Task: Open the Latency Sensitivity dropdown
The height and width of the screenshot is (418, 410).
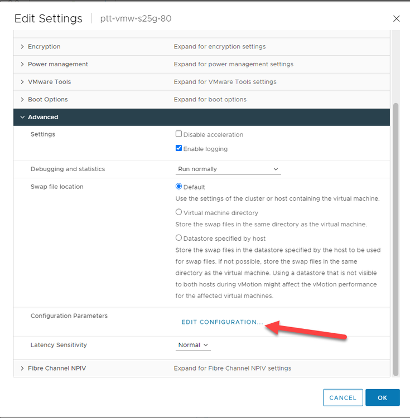Action: tap(193, 346)
